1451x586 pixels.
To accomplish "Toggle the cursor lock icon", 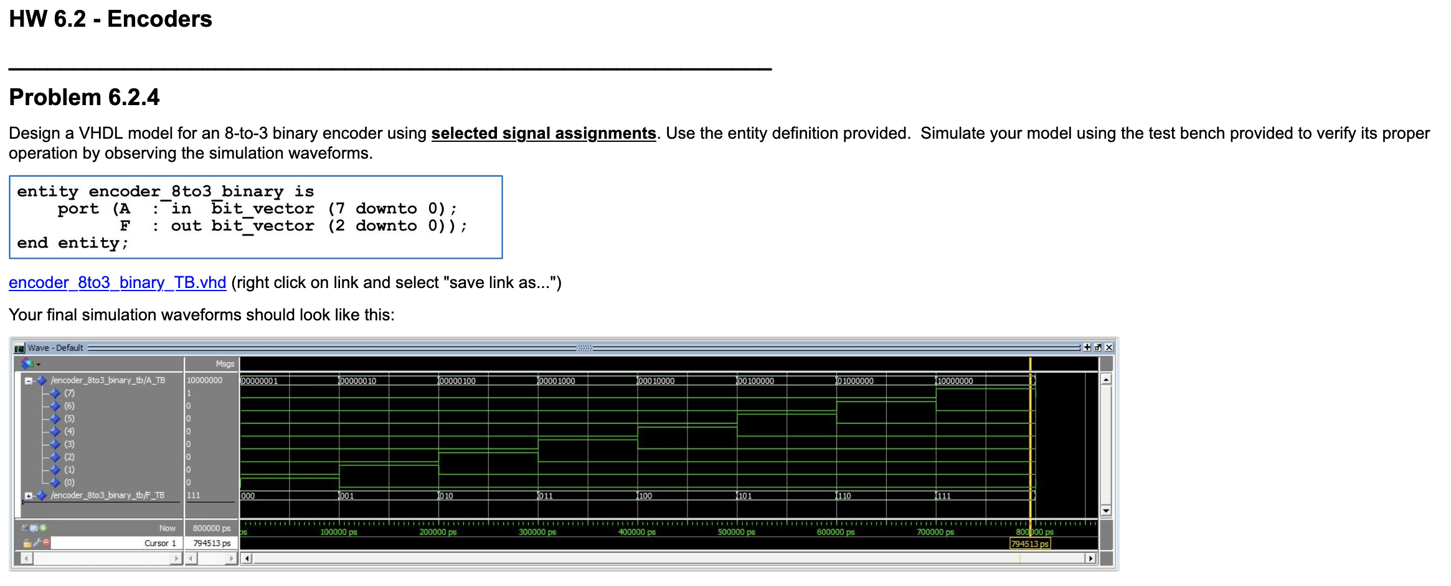I will pos(27,543).
